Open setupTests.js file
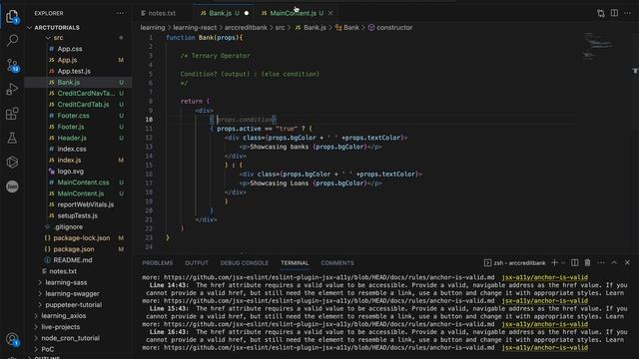639x359 pixels. tap(78, 215)
